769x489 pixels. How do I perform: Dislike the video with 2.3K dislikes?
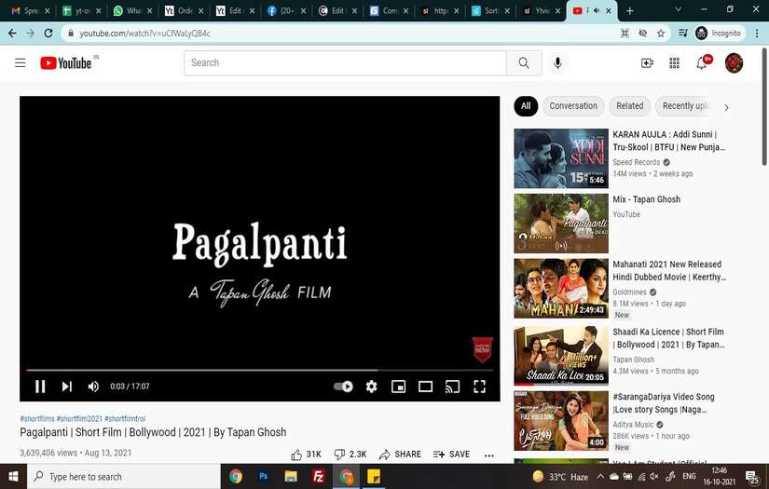(350, 455)
